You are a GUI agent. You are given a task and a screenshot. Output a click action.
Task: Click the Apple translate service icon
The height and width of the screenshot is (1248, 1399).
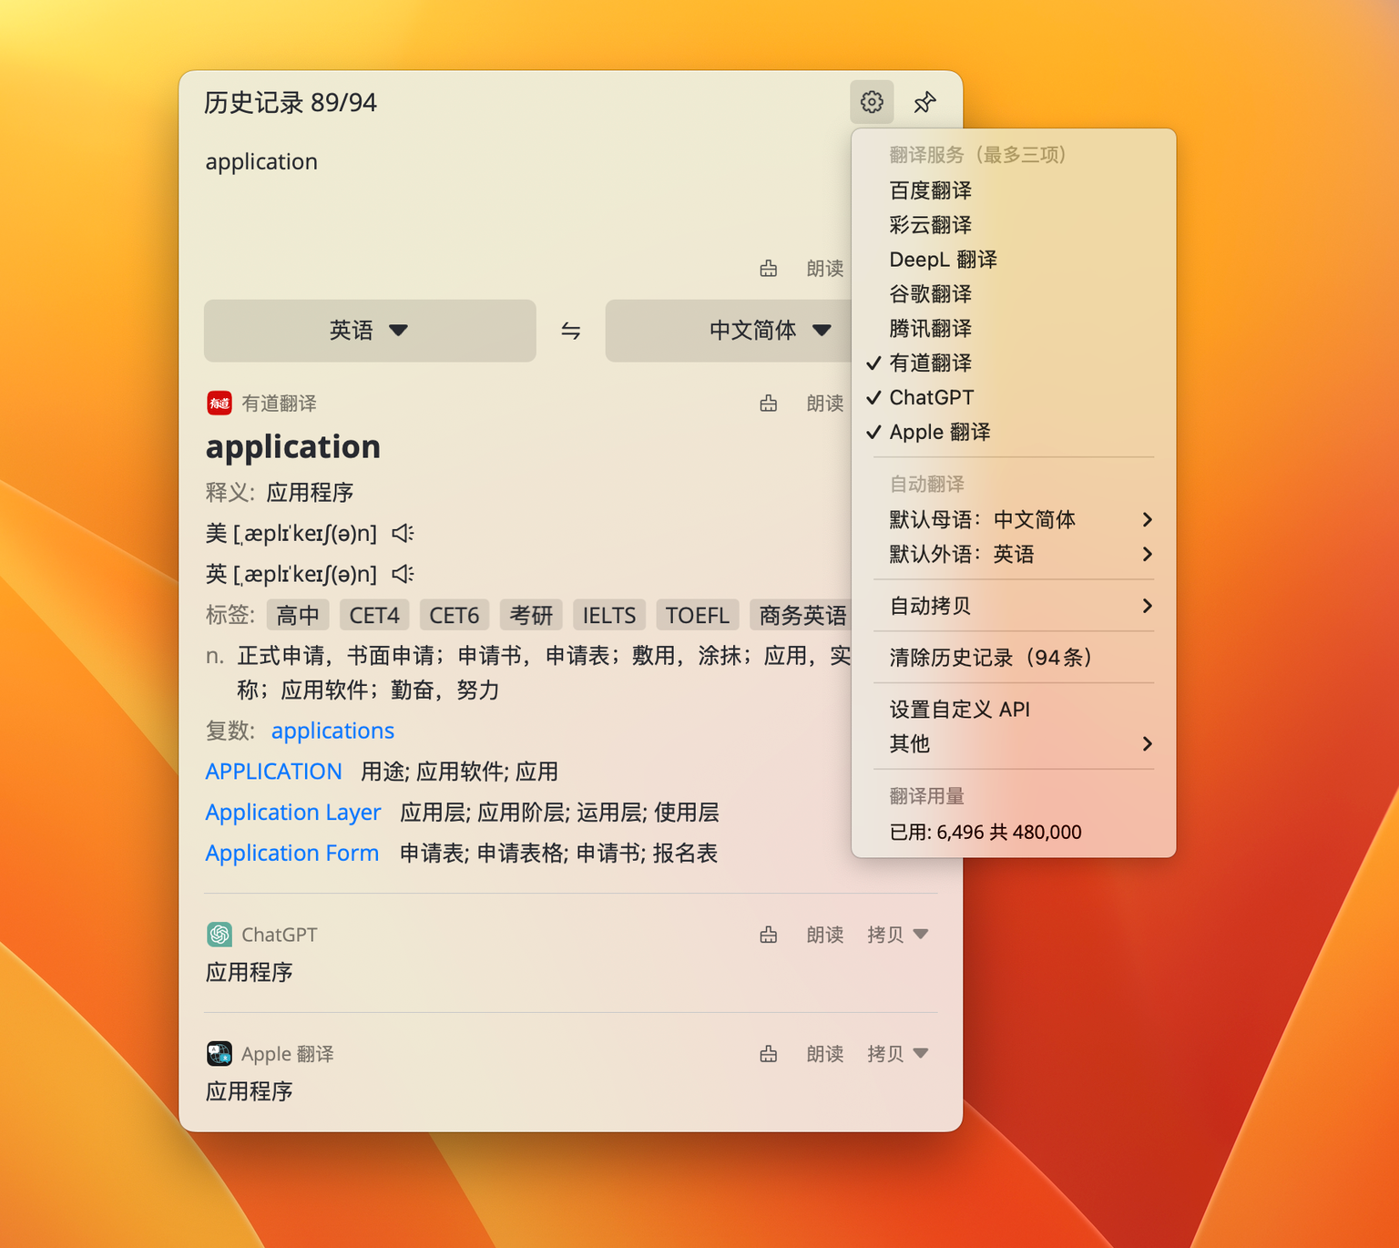(219, 1053)
